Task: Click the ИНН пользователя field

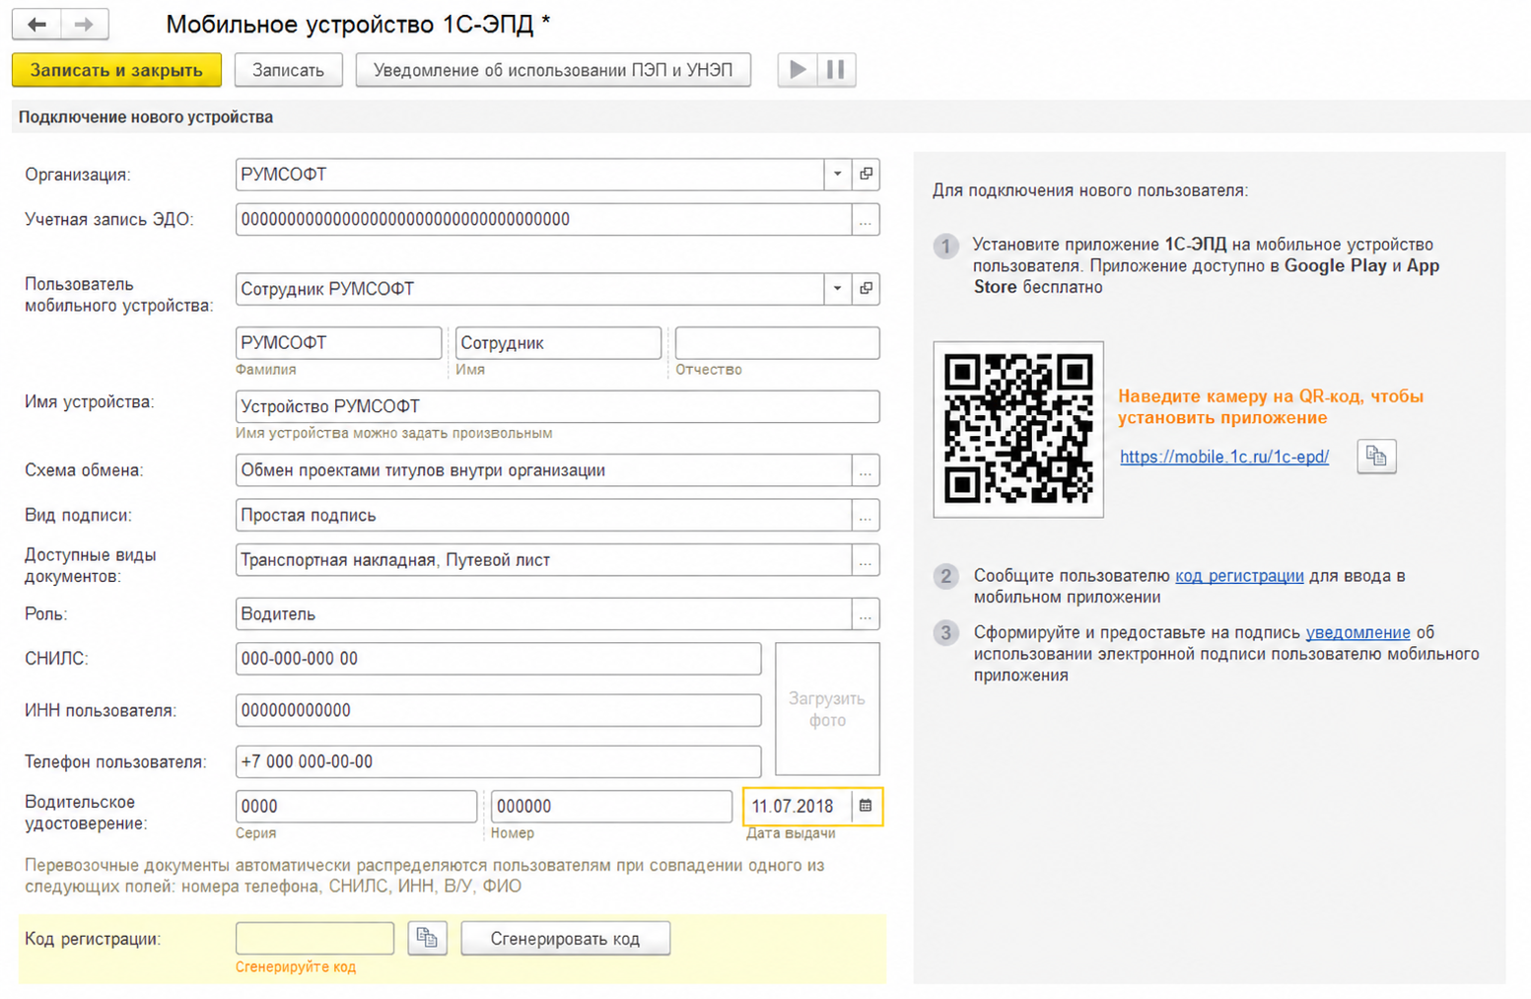Action: click(498, 710)
